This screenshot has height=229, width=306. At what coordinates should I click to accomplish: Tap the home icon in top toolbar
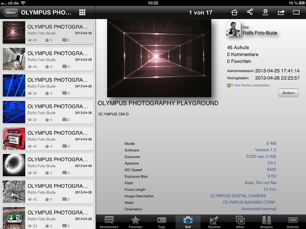tap(234, 12)
